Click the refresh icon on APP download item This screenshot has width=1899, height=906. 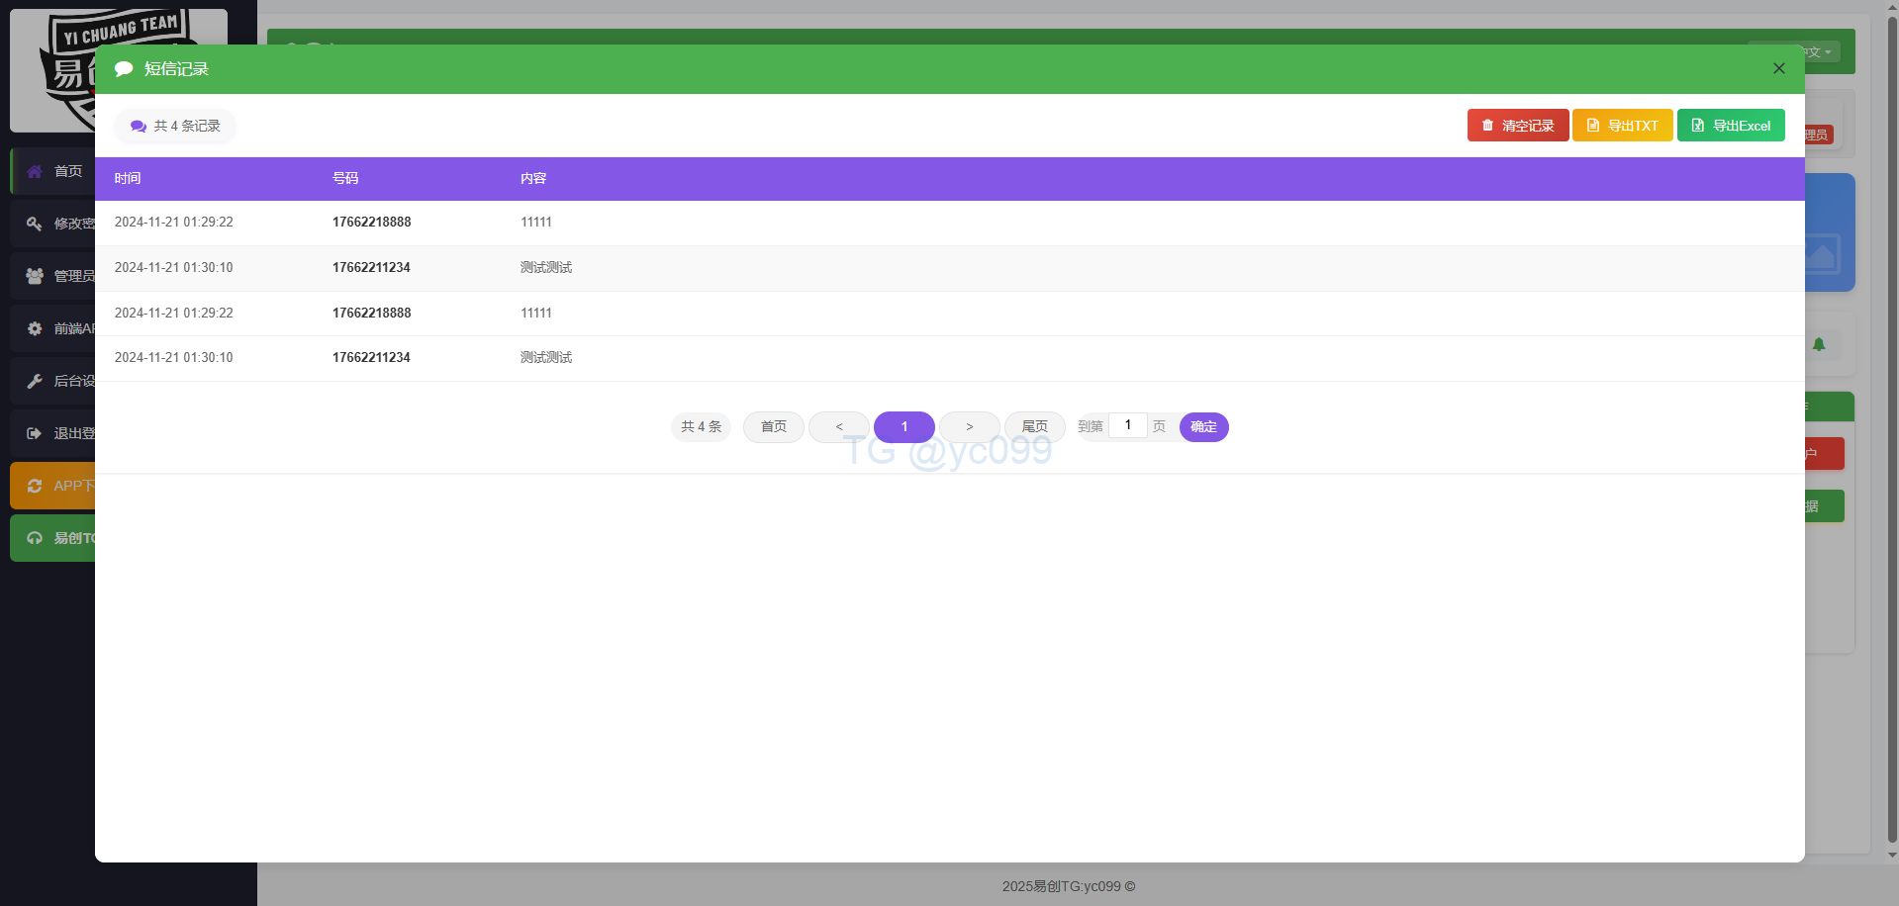[x=35, y=486]
